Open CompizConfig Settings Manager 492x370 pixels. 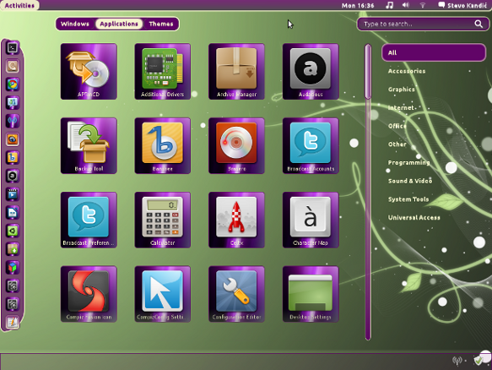click(163, 294)
